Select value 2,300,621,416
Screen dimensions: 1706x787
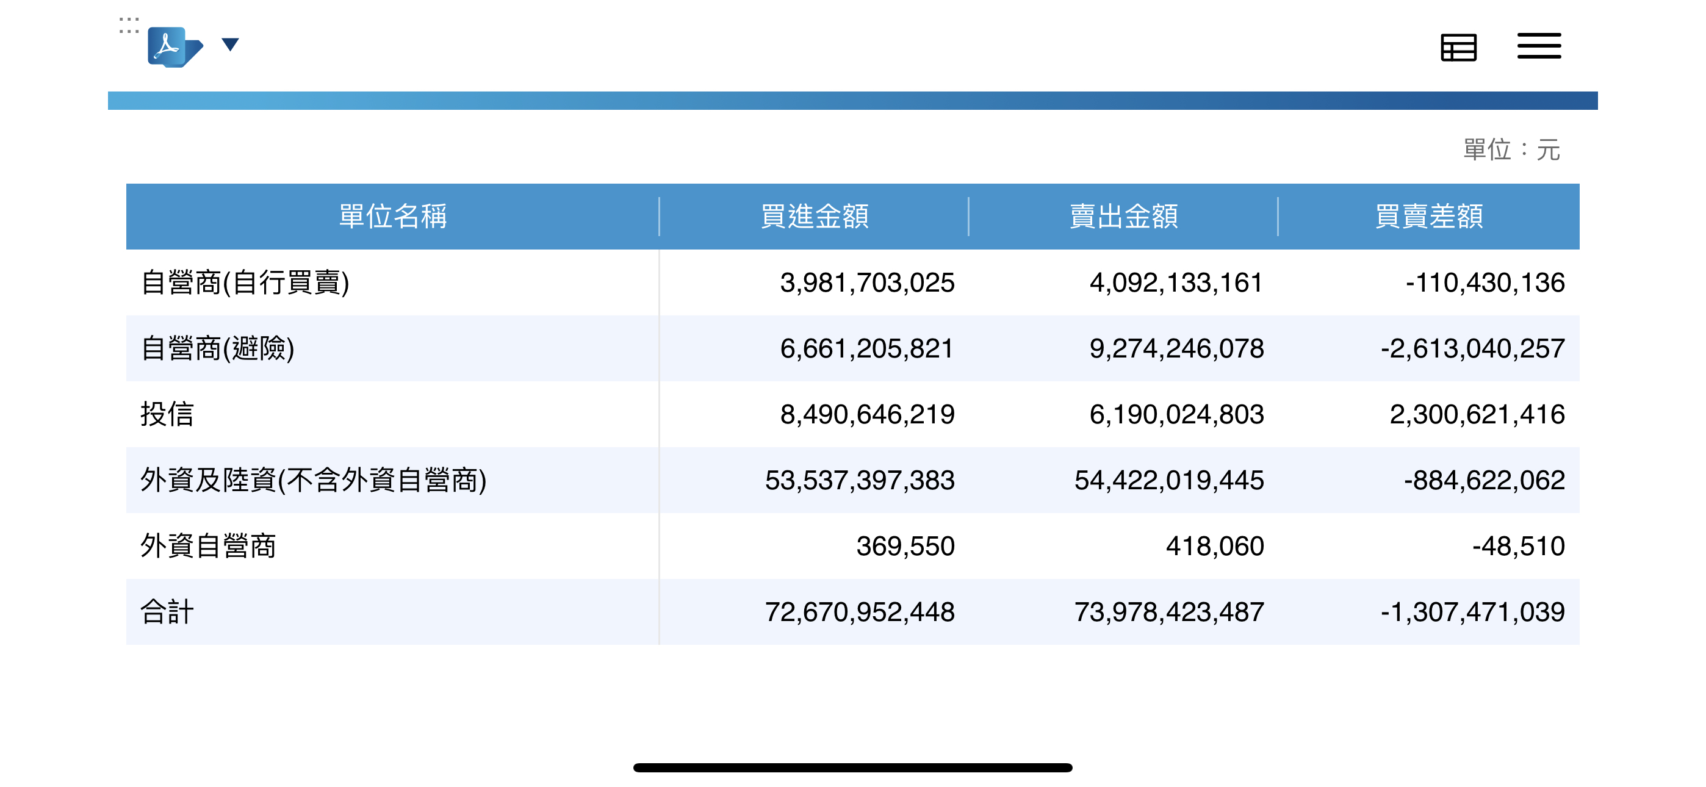tap(1477, 414)
